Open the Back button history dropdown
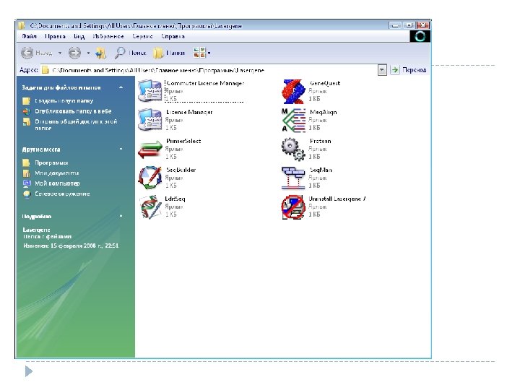Viewport: 520px width, 390px height. [x=60, y=53]
